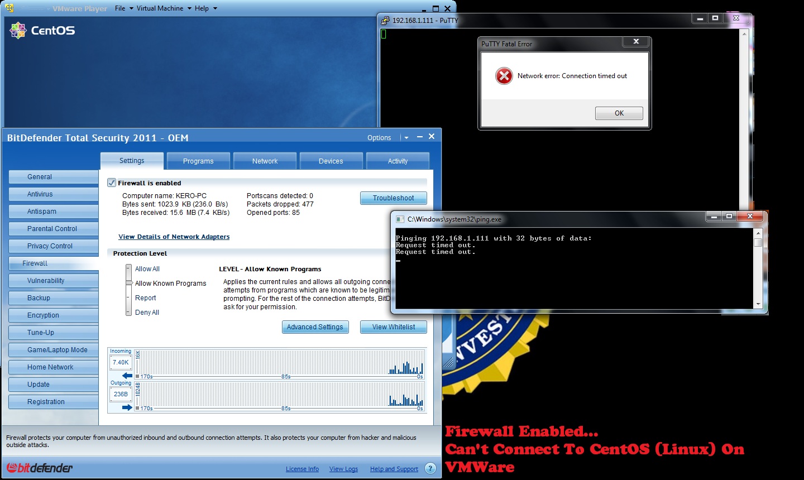The width and height of the screenshot is (804, 480).
Task: Close the PuTTY Fatal Error dialog
Action: coord(636,42)
